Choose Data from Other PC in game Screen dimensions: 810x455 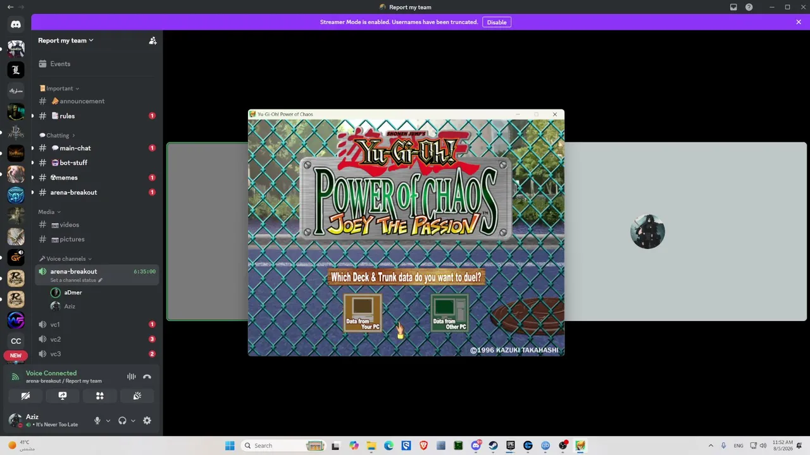click(x=450, y=313)
